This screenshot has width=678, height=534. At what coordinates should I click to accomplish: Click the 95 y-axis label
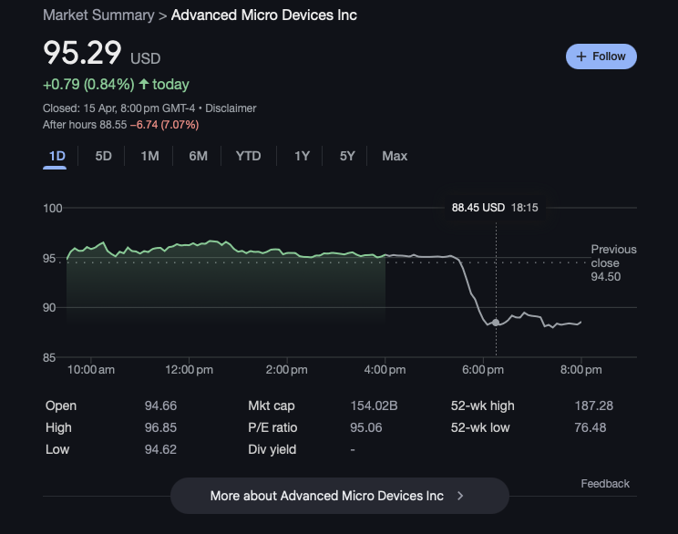(x=49, y=258)
